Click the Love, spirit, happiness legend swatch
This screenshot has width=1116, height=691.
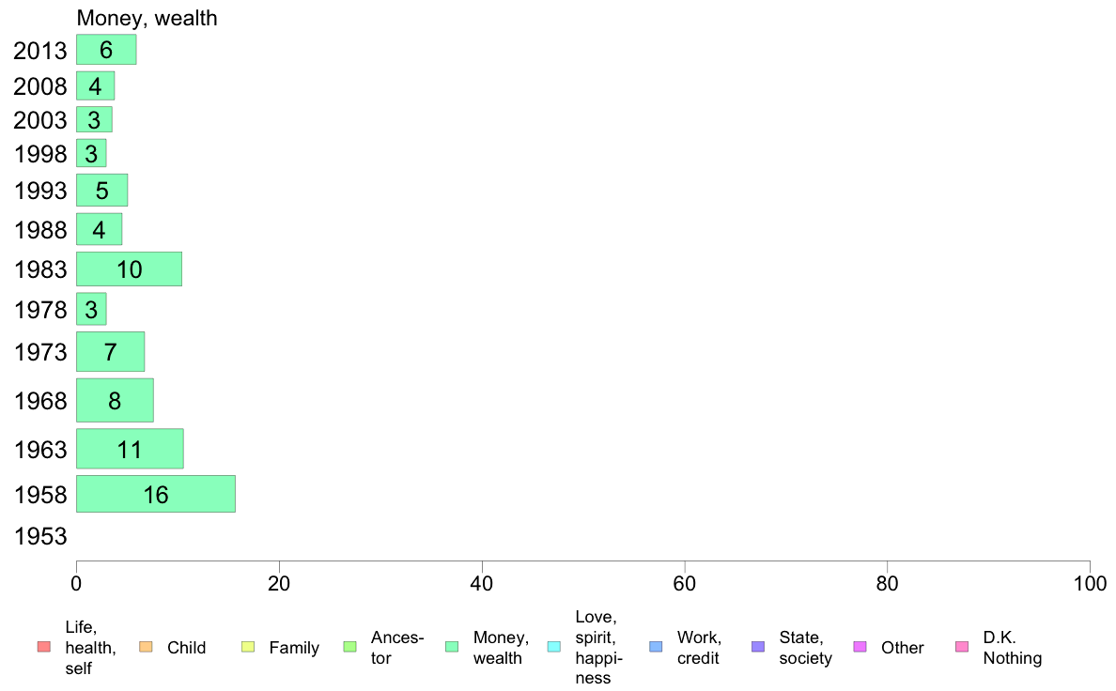pos(553,647)
